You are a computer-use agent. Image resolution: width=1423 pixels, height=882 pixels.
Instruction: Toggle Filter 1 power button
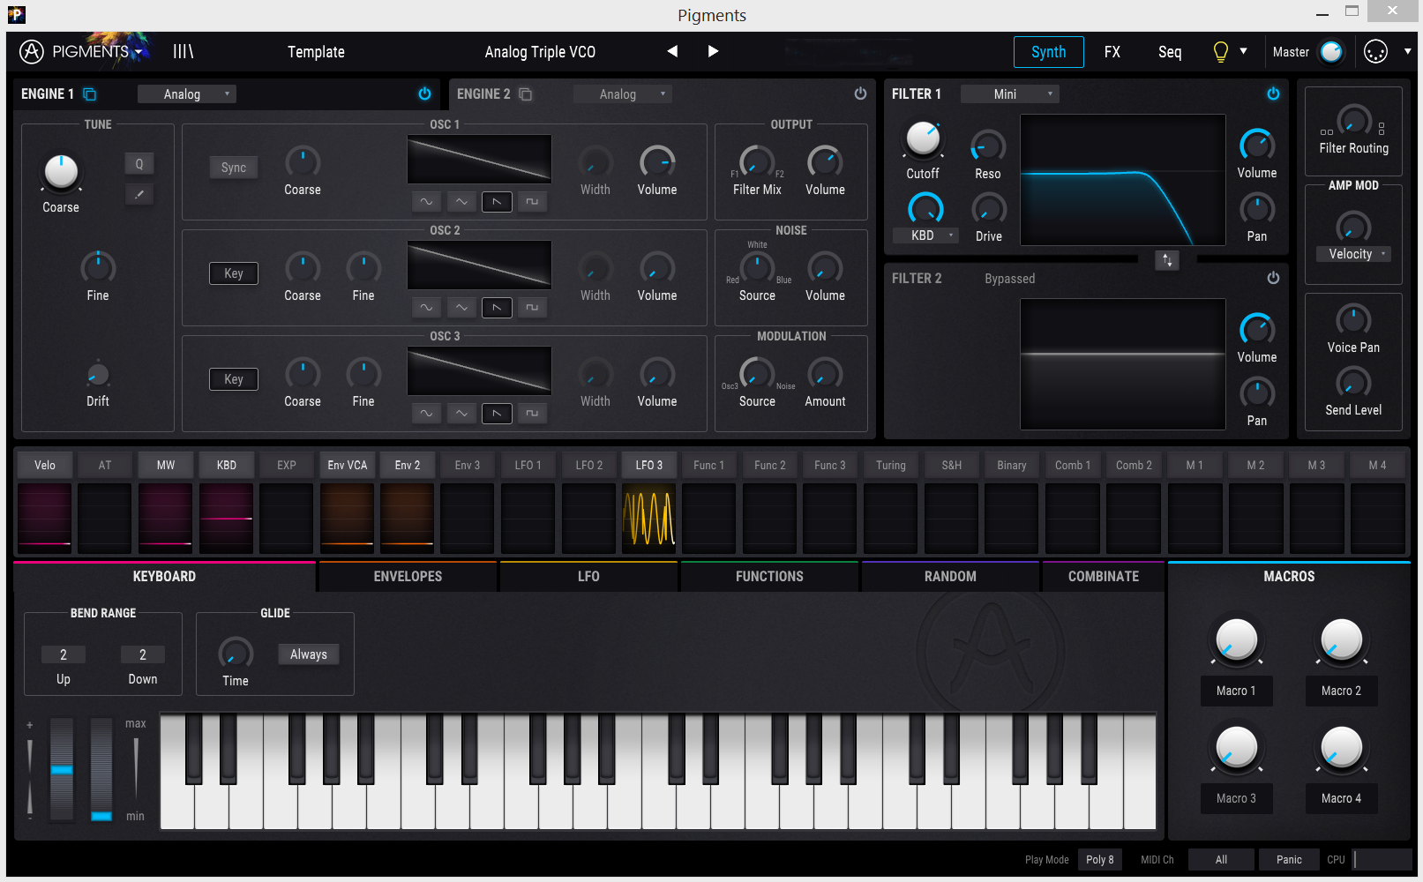coord(1273,93)
